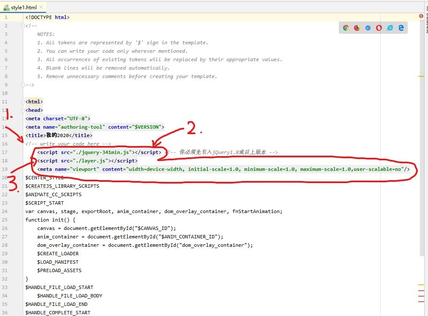Click the $HANDLE_COMPLETE_START token

[x=58, y=313]
